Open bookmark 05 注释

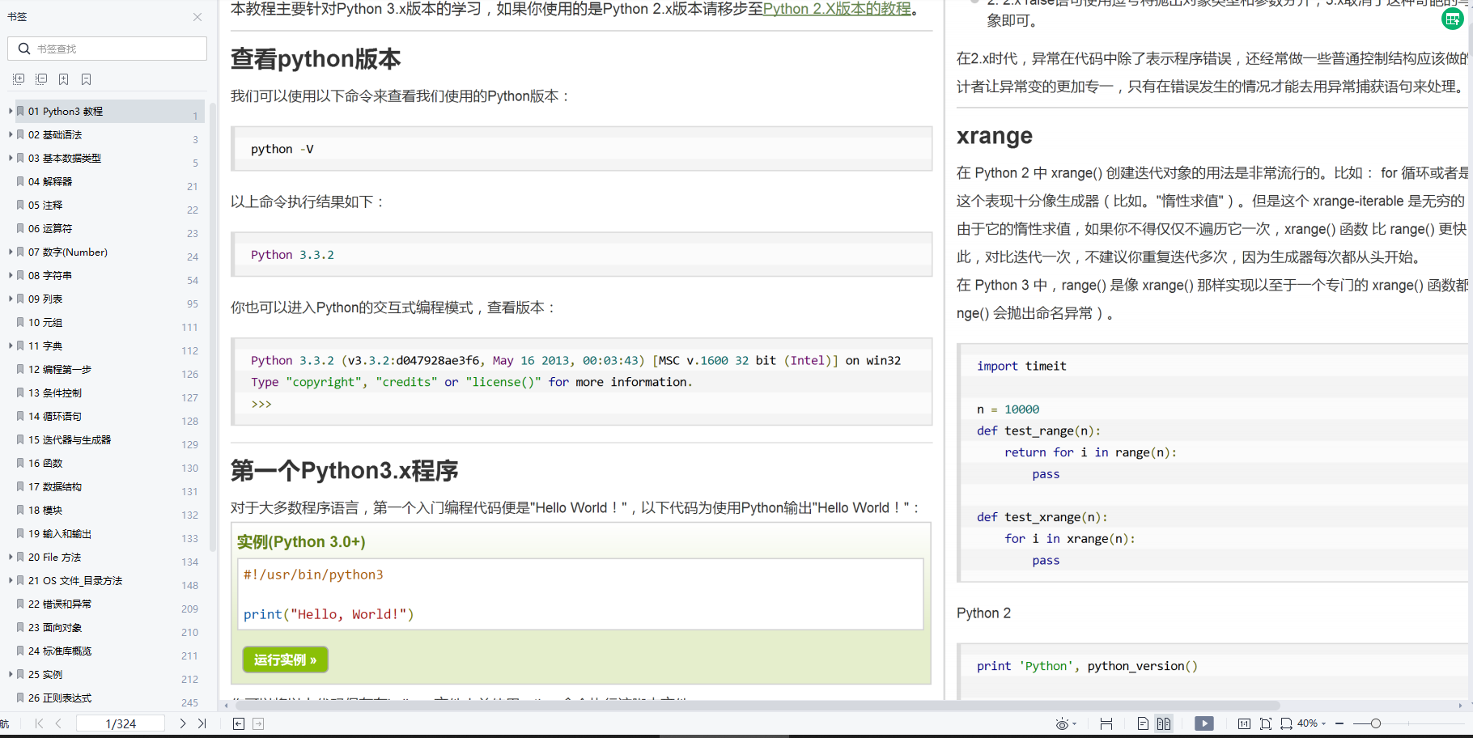coord(45,205)
